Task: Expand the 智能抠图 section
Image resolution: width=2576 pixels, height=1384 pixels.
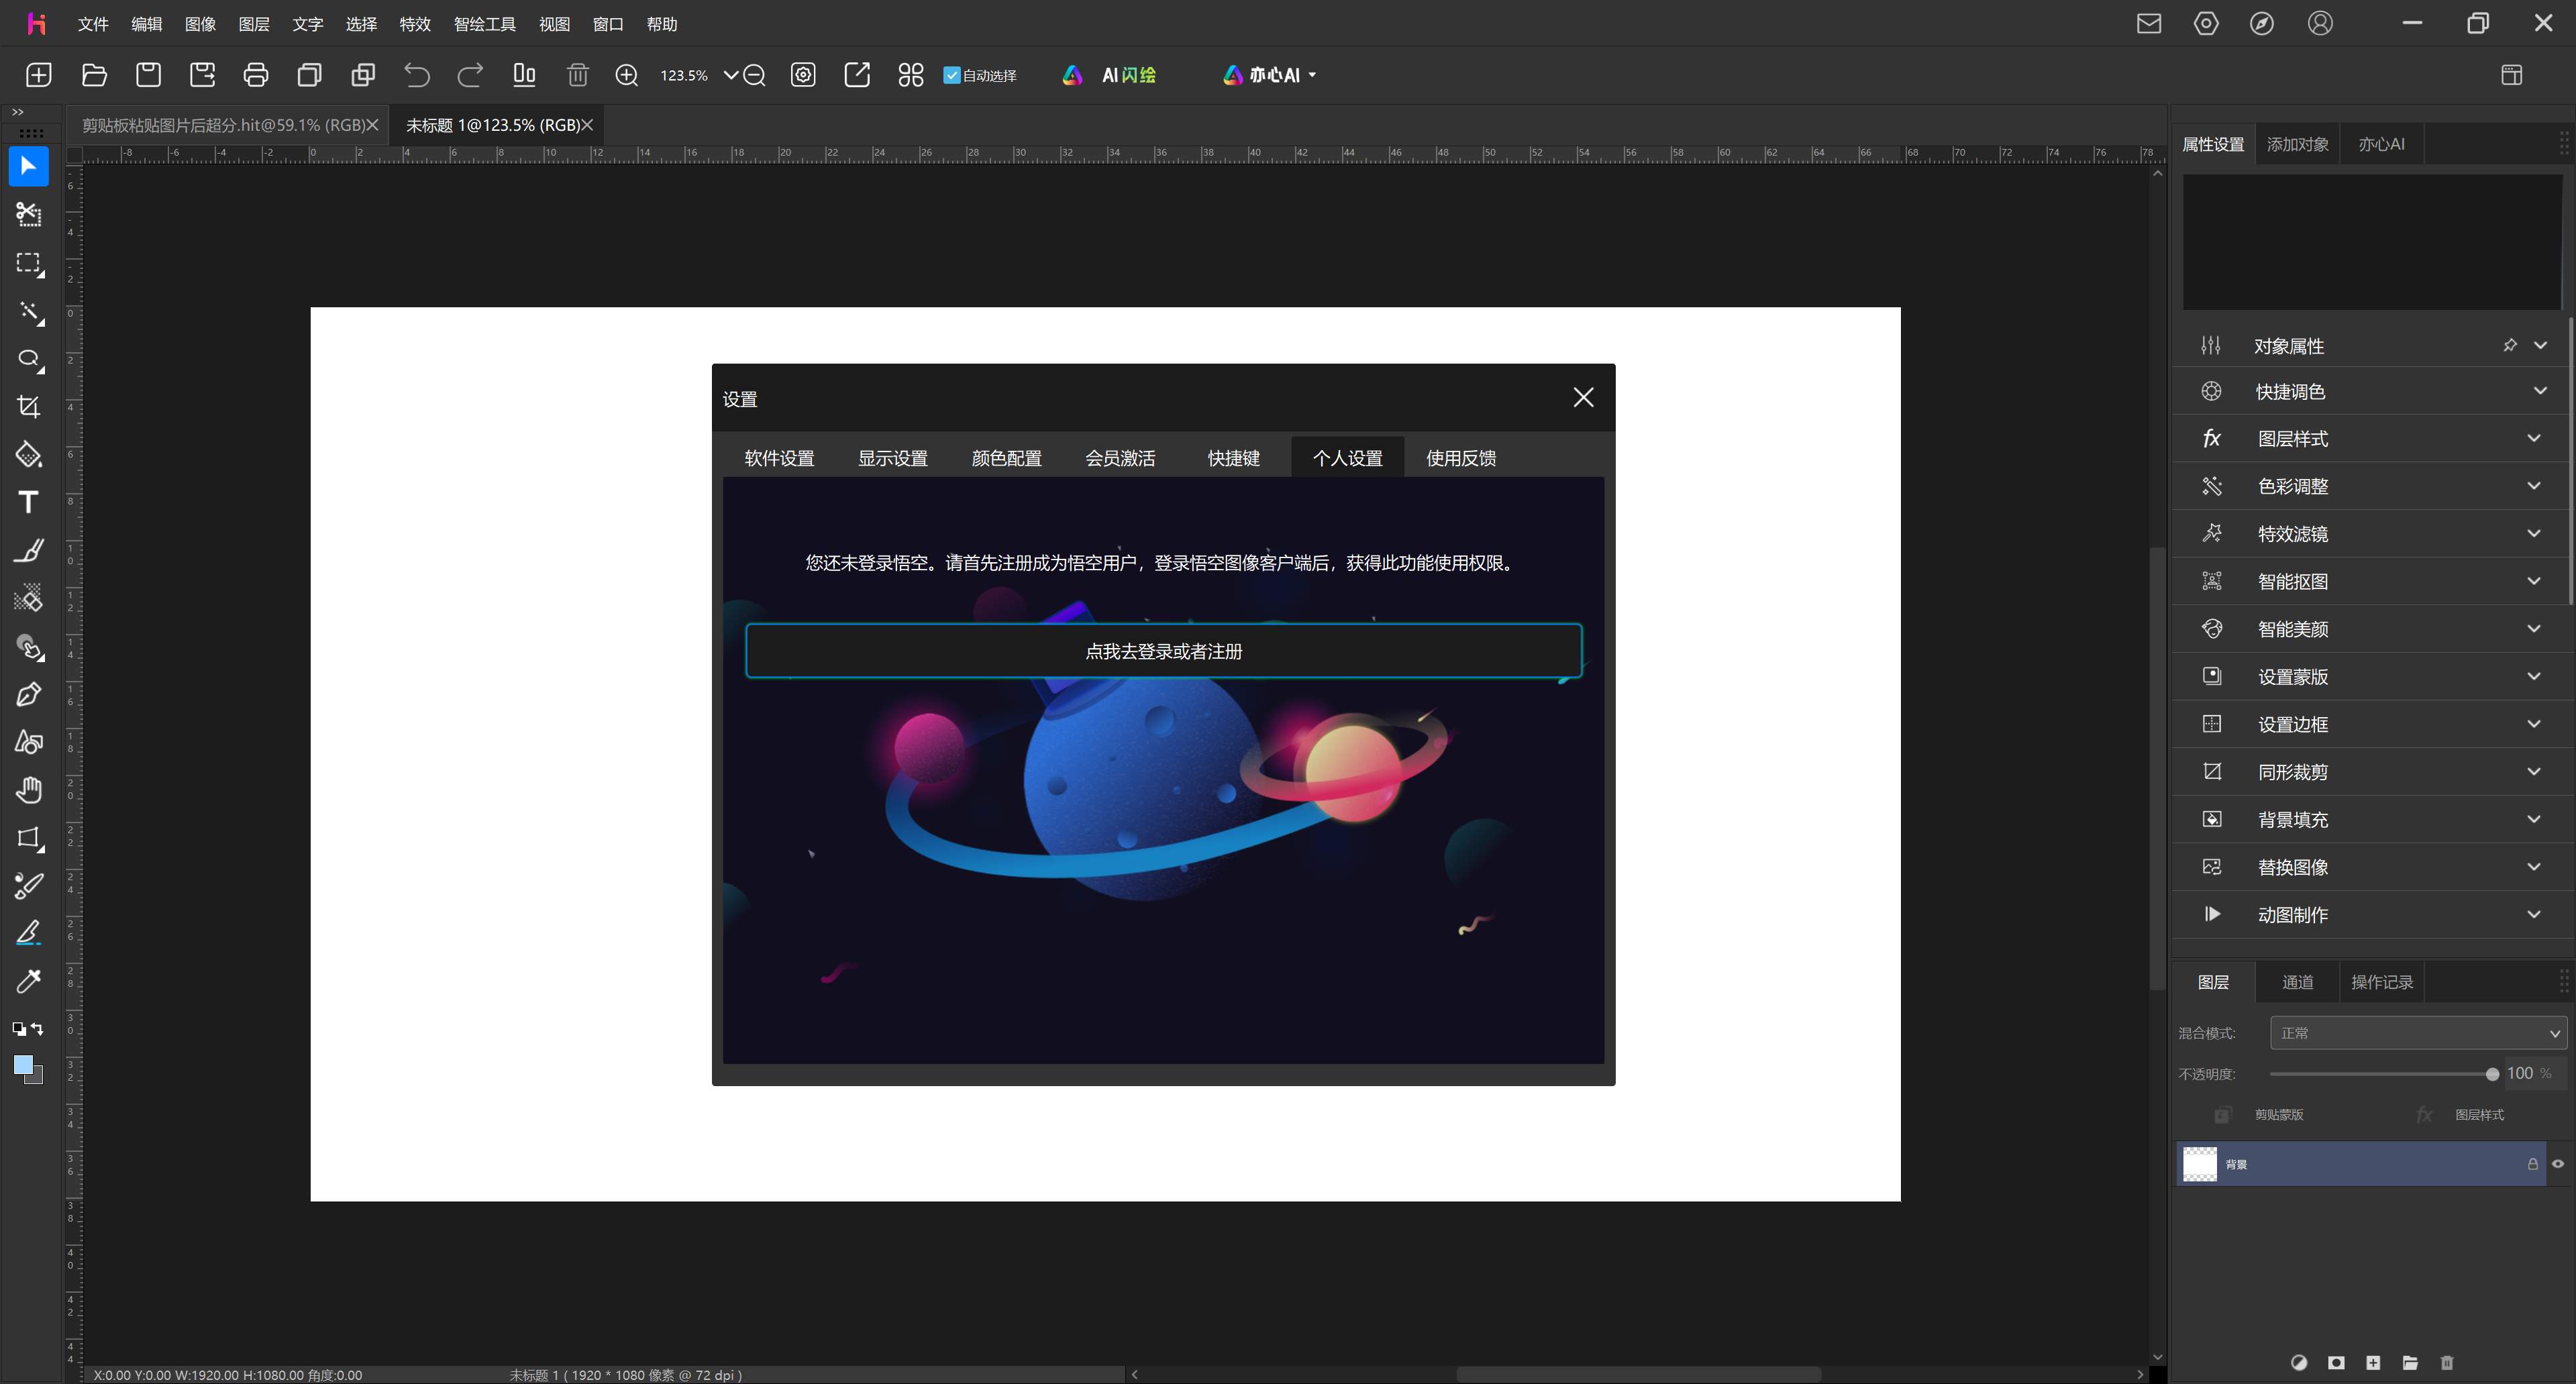Action: 2533,581
